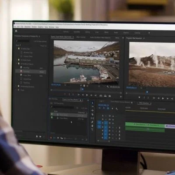The height and width of the screenshot is (175, 175).
Task: Step back one frame in Source monitor
Action: pos(83,95)
